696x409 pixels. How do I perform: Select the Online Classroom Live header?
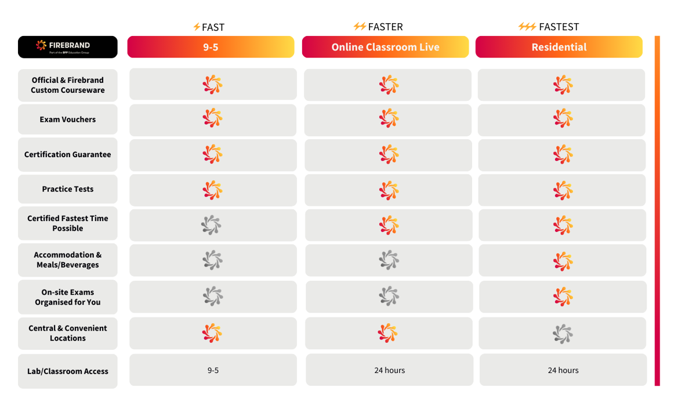pos(385,47)
